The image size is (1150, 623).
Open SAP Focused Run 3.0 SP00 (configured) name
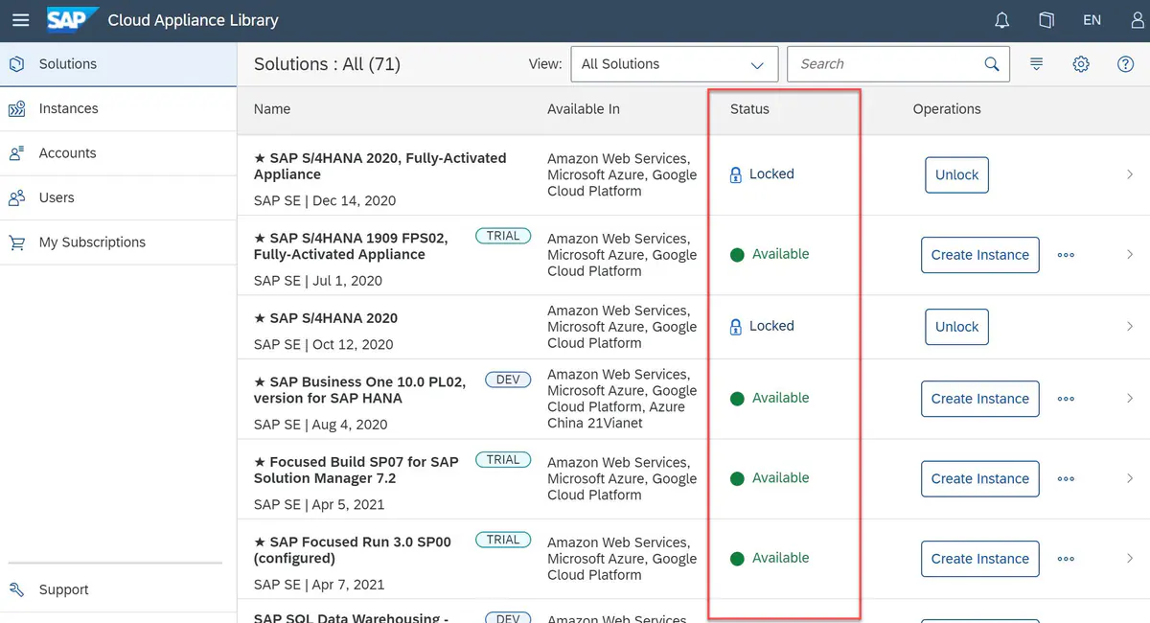coord(353,550)
